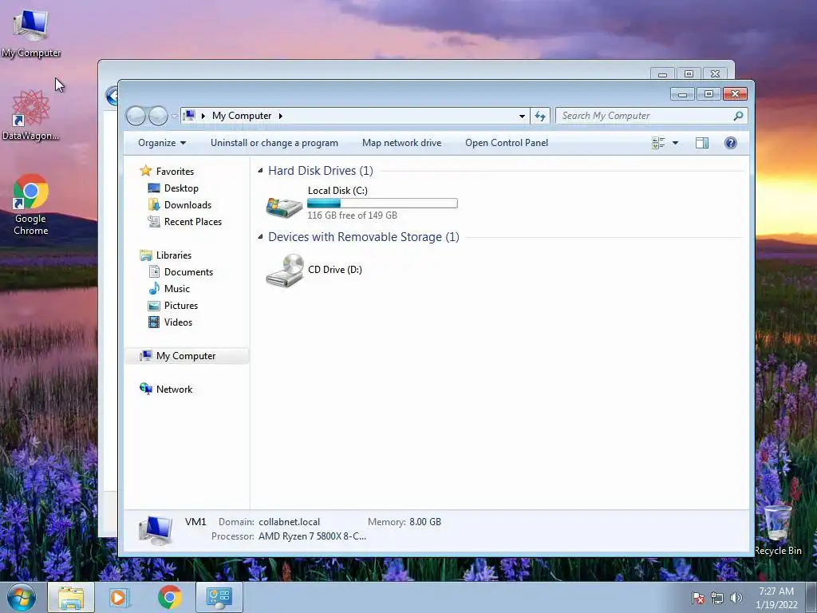The width and height of the screenshot is (817, 613).
Task: Click the Change your view icon
Action: coord(658,143)
